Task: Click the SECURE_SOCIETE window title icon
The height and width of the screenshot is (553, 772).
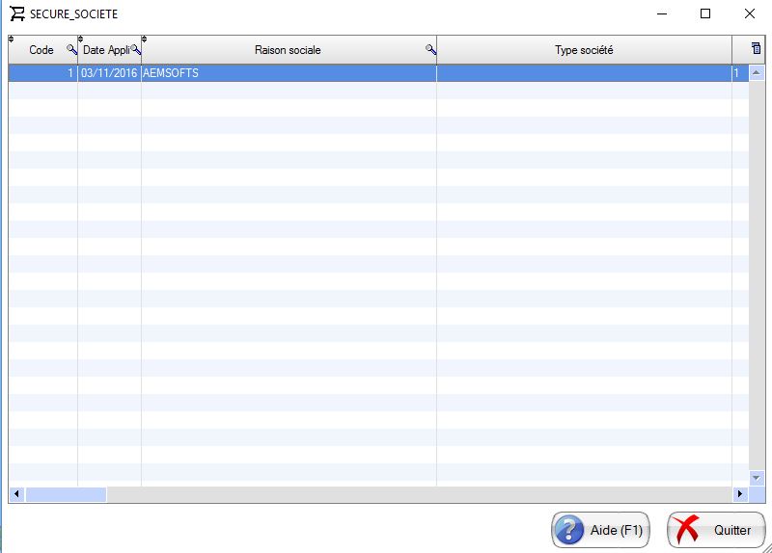Action: pyautogui.click(x=16, y=13)
